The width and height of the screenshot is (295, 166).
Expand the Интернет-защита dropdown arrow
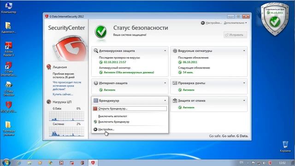(165, 83)
